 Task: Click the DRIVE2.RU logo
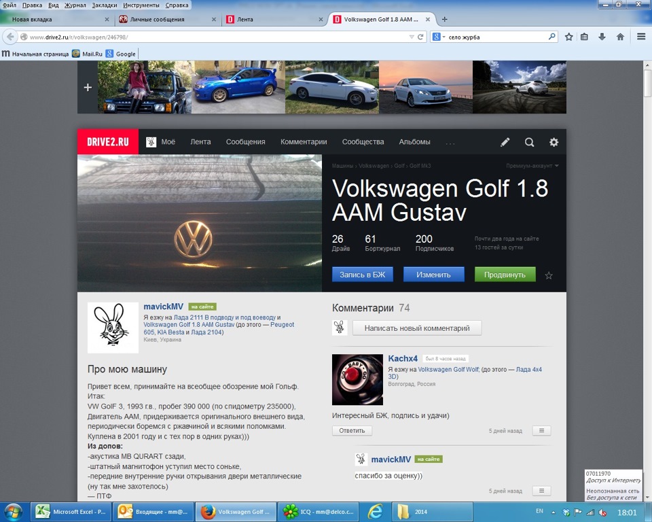point(108,142)
